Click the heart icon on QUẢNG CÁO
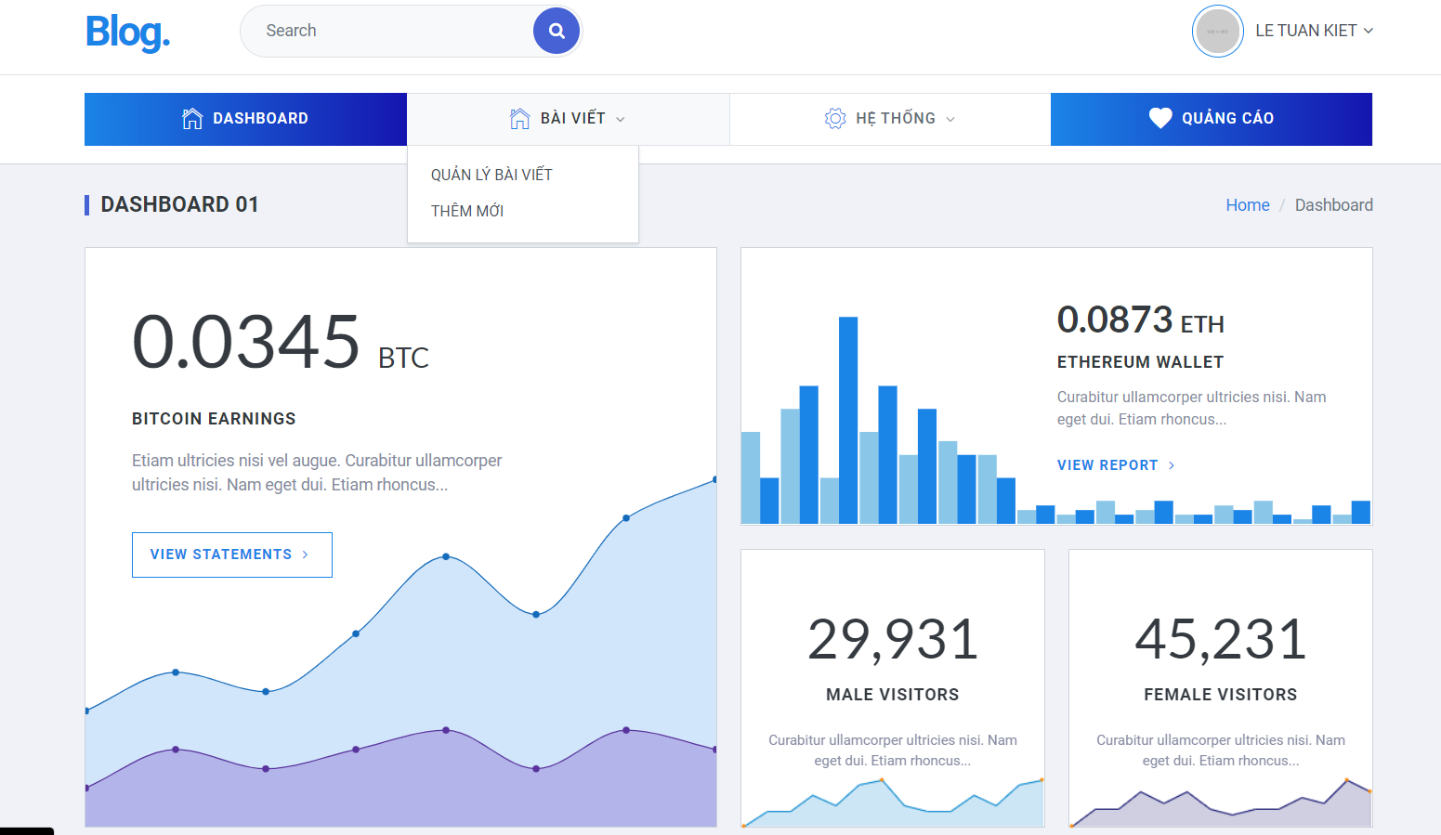Viewport: 1441px width, 835px height. coord(1160,118)
